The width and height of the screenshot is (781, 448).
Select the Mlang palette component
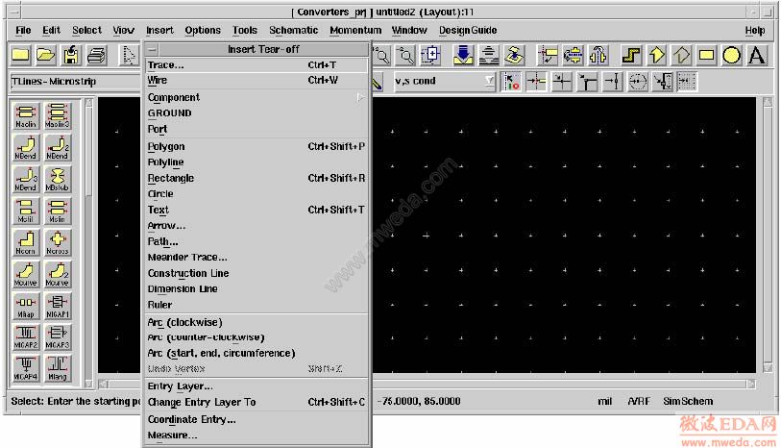[58, 367]
